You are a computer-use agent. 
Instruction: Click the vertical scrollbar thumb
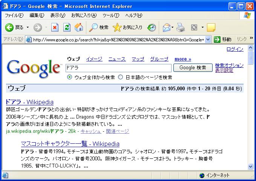(250, 58)
